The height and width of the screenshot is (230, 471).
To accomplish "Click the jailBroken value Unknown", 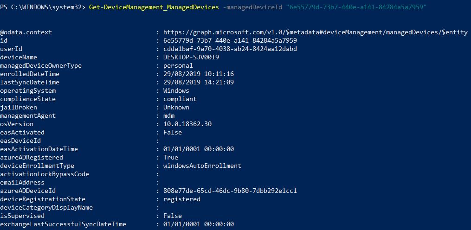I will (x=176, y=107).
